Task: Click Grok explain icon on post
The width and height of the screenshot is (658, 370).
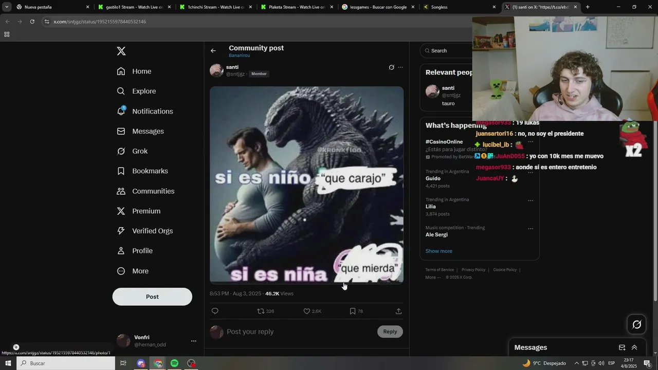Action: point(391,67)
